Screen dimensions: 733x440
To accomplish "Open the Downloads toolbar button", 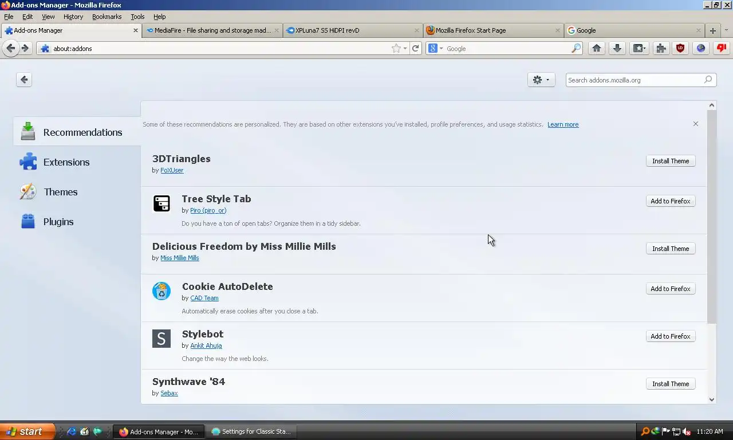I will coord(617,49).
